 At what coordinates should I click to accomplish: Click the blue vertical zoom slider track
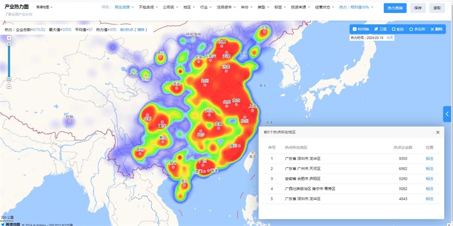pyautogui.click(x=9, y=61)
